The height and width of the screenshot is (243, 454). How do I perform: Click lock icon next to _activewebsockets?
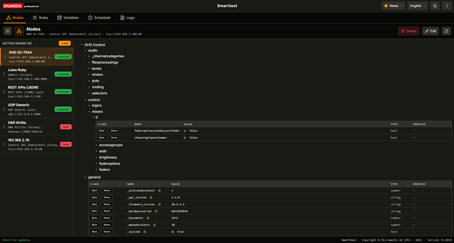(159, 191)
